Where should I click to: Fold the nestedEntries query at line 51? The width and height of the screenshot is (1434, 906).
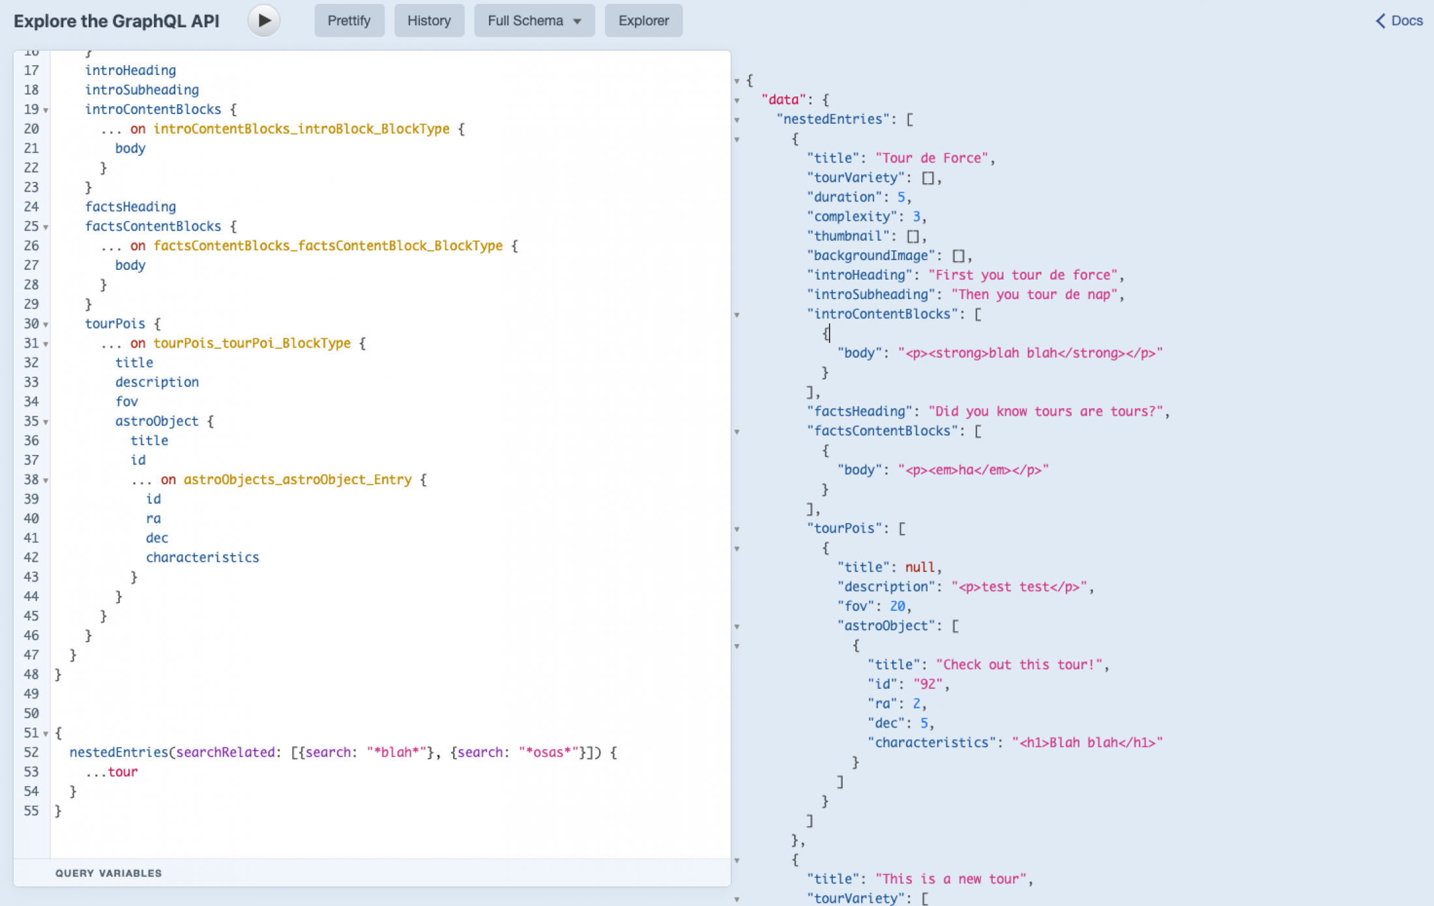pos(44,733)
